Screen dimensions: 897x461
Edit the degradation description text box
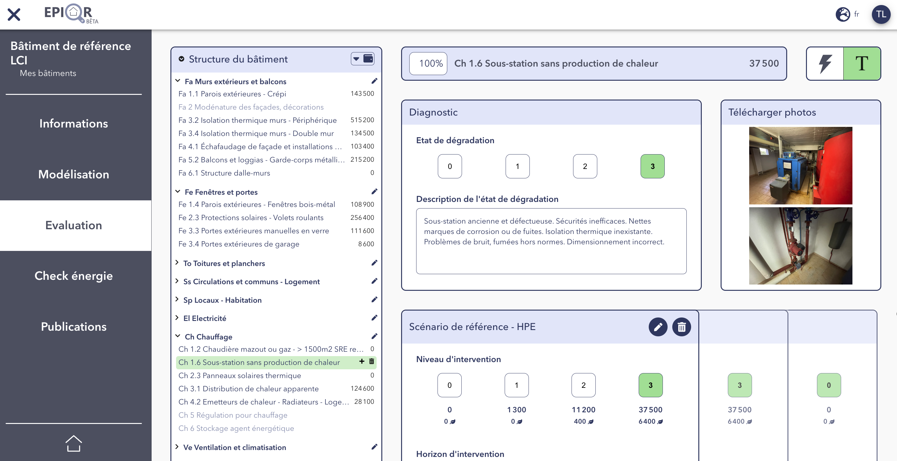[551, 241]
